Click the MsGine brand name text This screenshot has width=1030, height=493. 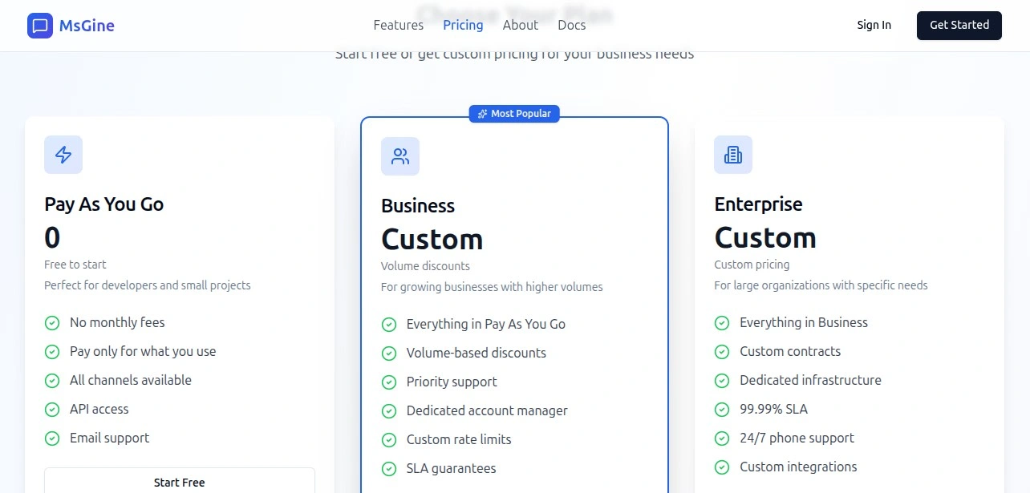pyautogui.click(x=87, y=26)
